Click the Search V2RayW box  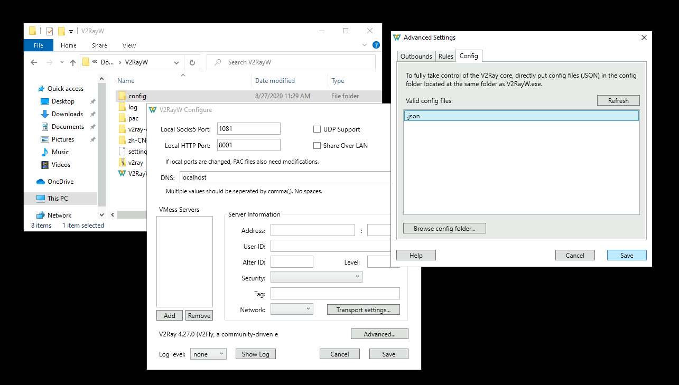(x=291, y=62)
